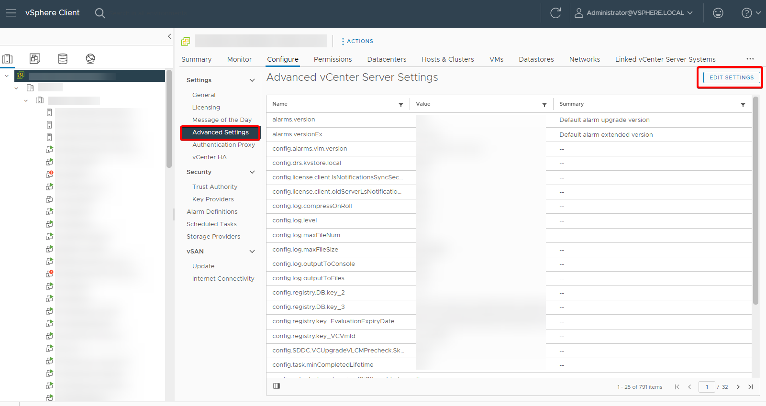Image resolution: width=766 pixels, height=406 pixels.
Task: Switch to Networking inventory view
Action: (x=90, y=59)
